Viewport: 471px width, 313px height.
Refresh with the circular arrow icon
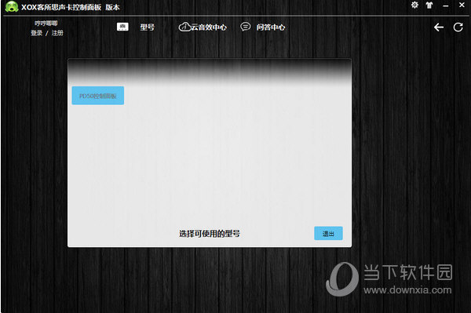(x=458, y=27)
